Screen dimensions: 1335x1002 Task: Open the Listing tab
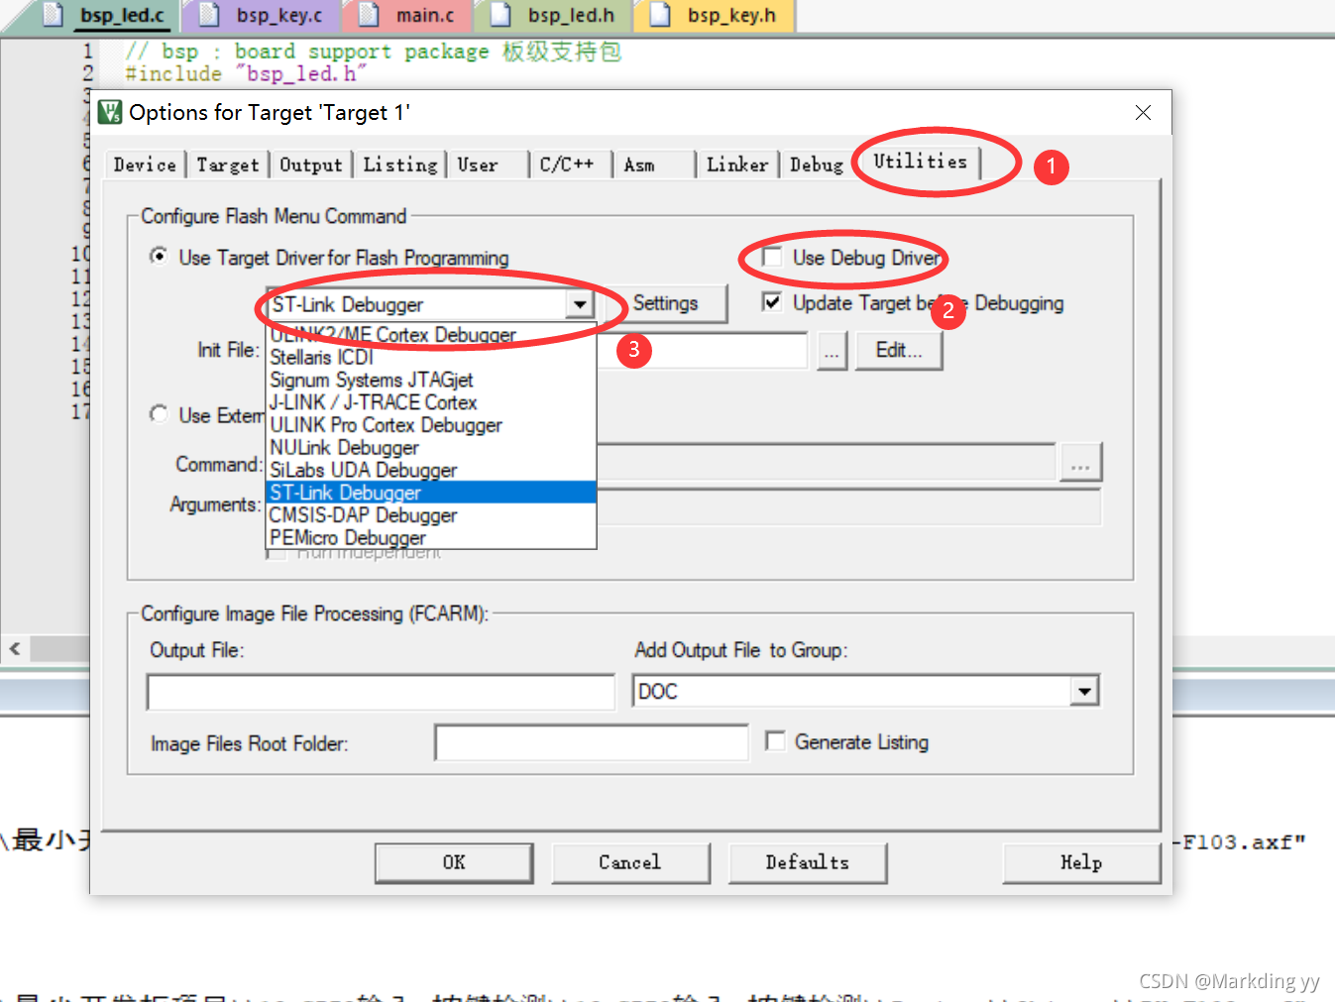click(399, 166)
